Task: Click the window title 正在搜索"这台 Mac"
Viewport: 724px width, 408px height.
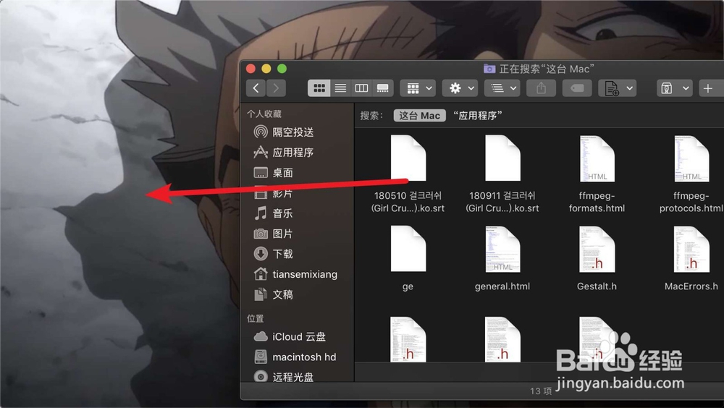Action: coord(546,69)
